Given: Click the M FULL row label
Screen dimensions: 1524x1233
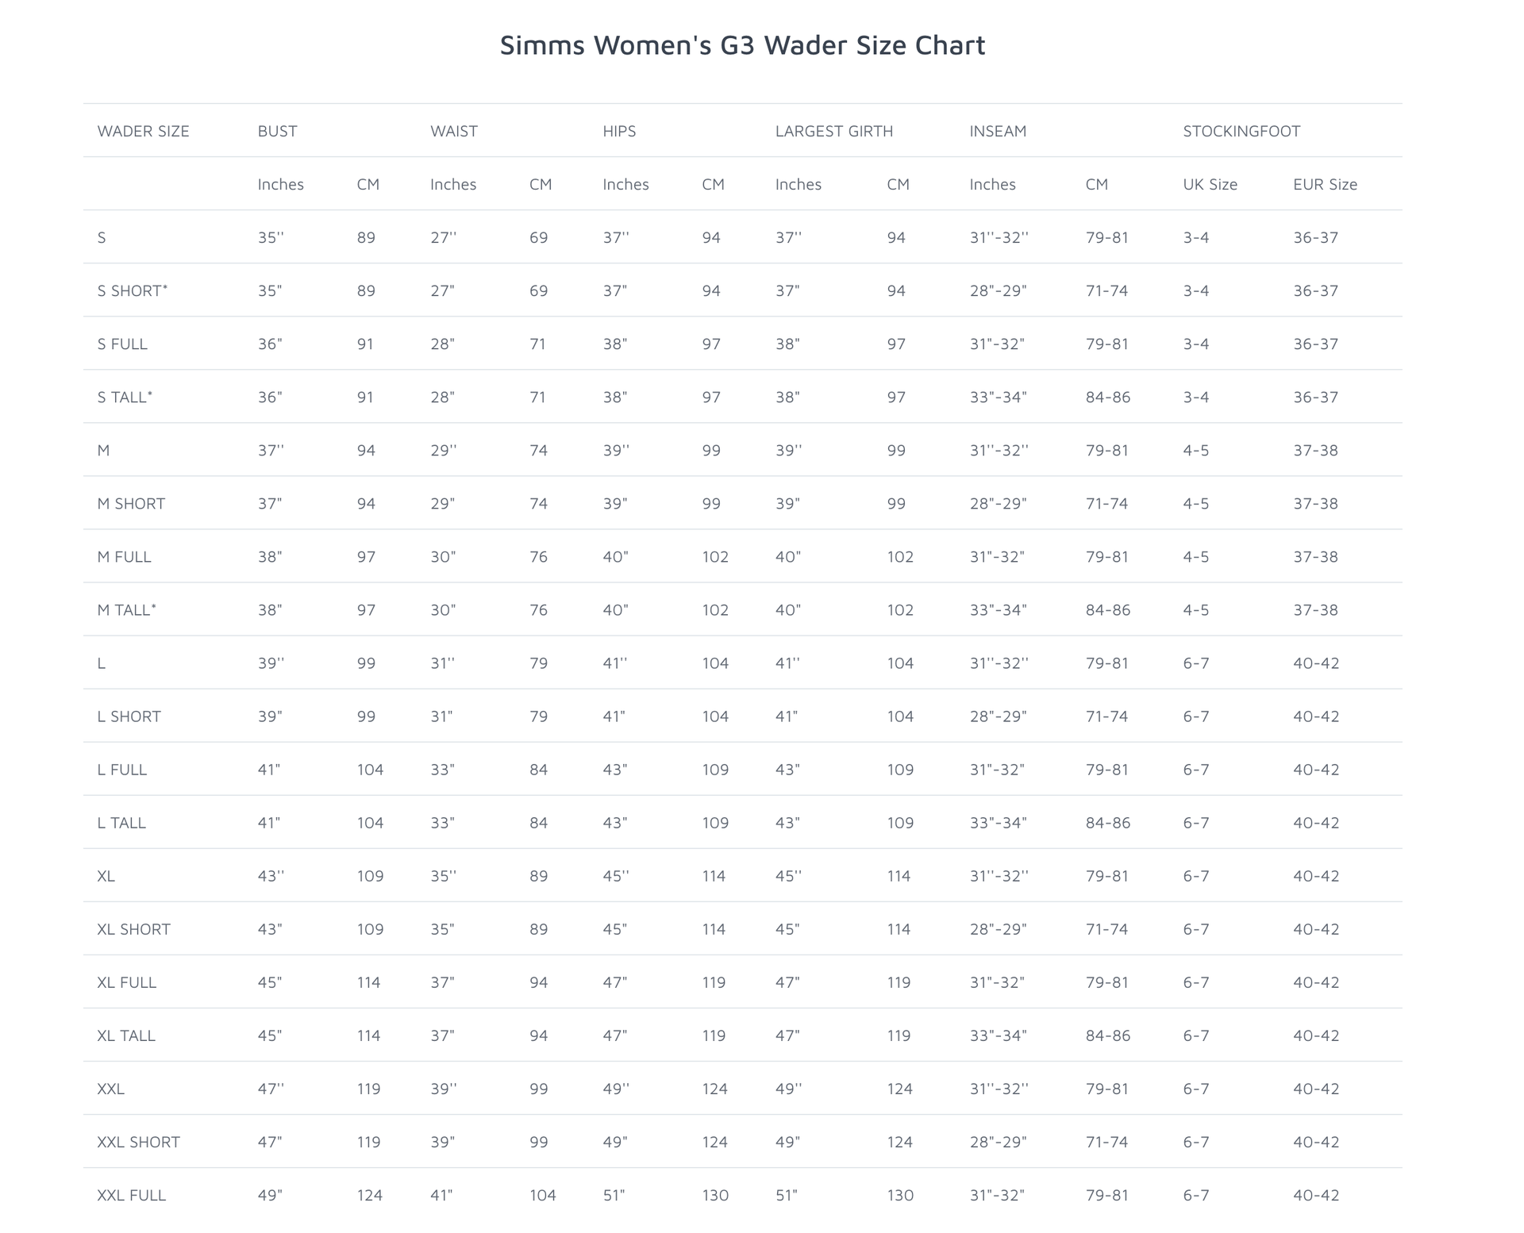Looking at the screenshot, I should pyautogui.click(x=124, y=556).
